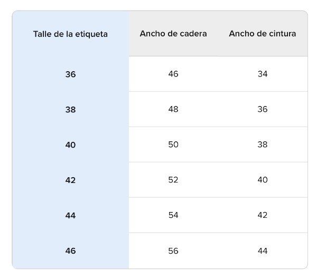Click waist width value 34
317x279 pixels.
[263, 74]
